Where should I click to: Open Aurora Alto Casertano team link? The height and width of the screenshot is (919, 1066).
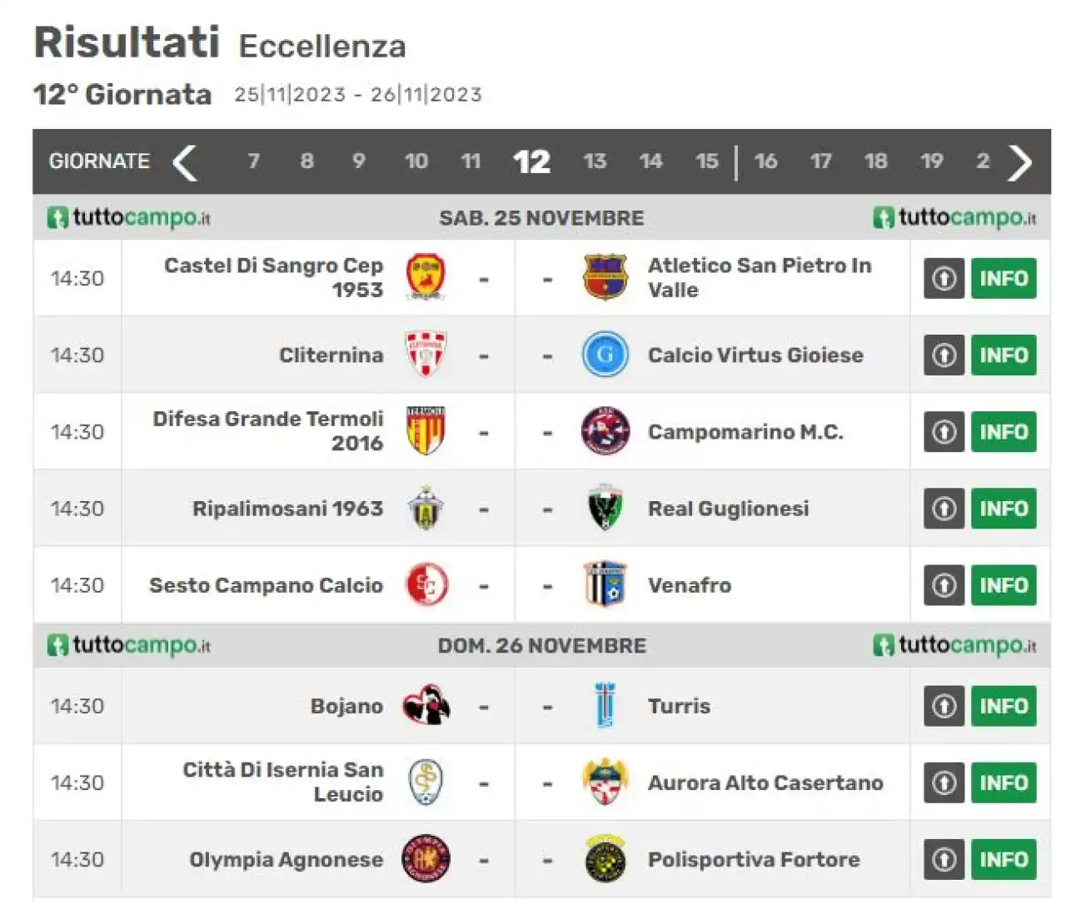(x=765, y=783)
